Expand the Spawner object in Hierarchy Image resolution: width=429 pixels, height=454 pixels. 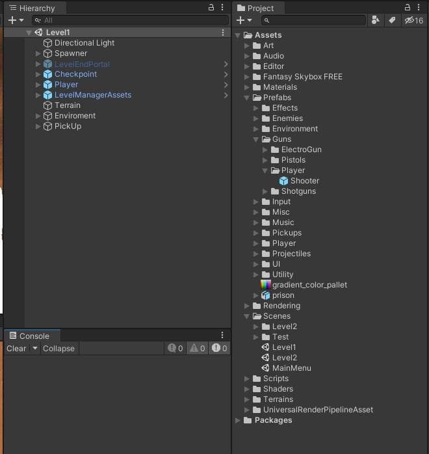pos(38,53)
